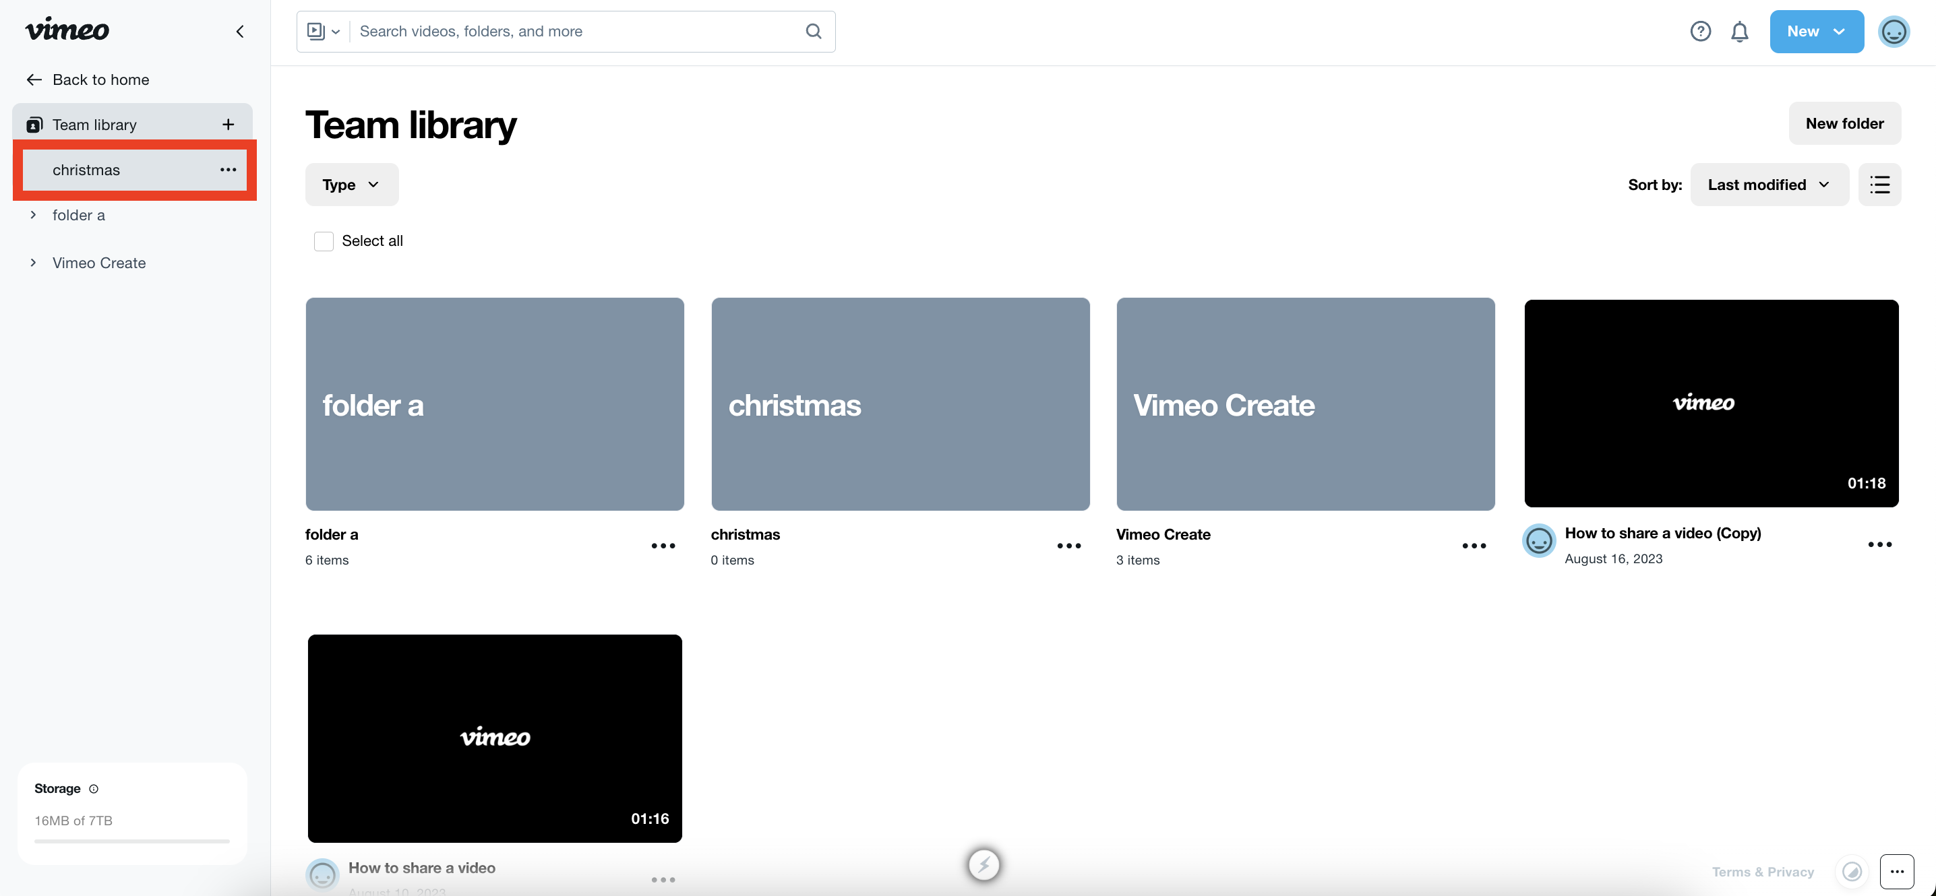This screenshot has height=896, width=1936.
Task: Click the user profile avatar icon
Action: coord(1896,31)
